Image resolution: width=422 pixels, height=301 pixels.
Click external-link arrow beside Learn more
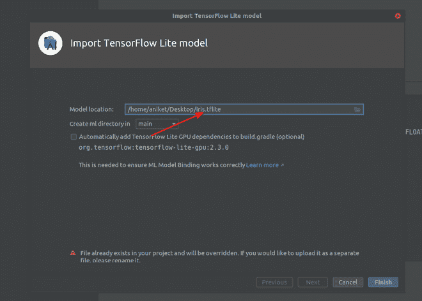point(282,165)
